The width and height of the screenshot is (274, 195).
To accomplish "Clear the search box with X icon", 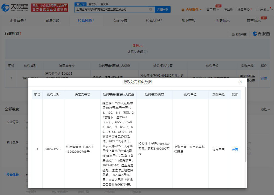I will (151, 9).
